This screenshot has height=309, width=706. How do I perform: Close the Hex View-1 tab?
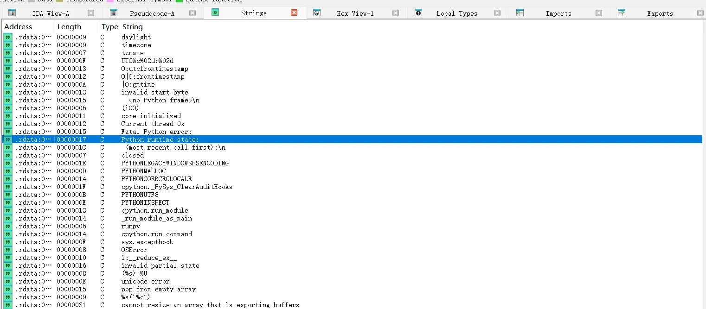(396, 13)
